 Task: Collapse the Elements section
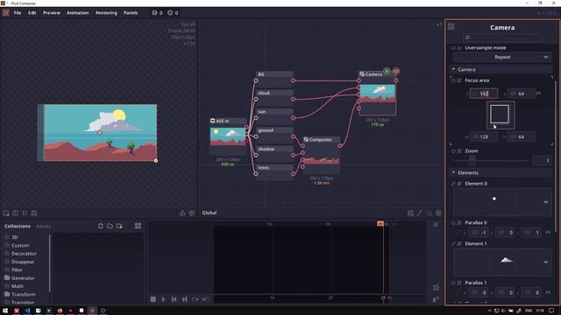(x=501, y=172)
